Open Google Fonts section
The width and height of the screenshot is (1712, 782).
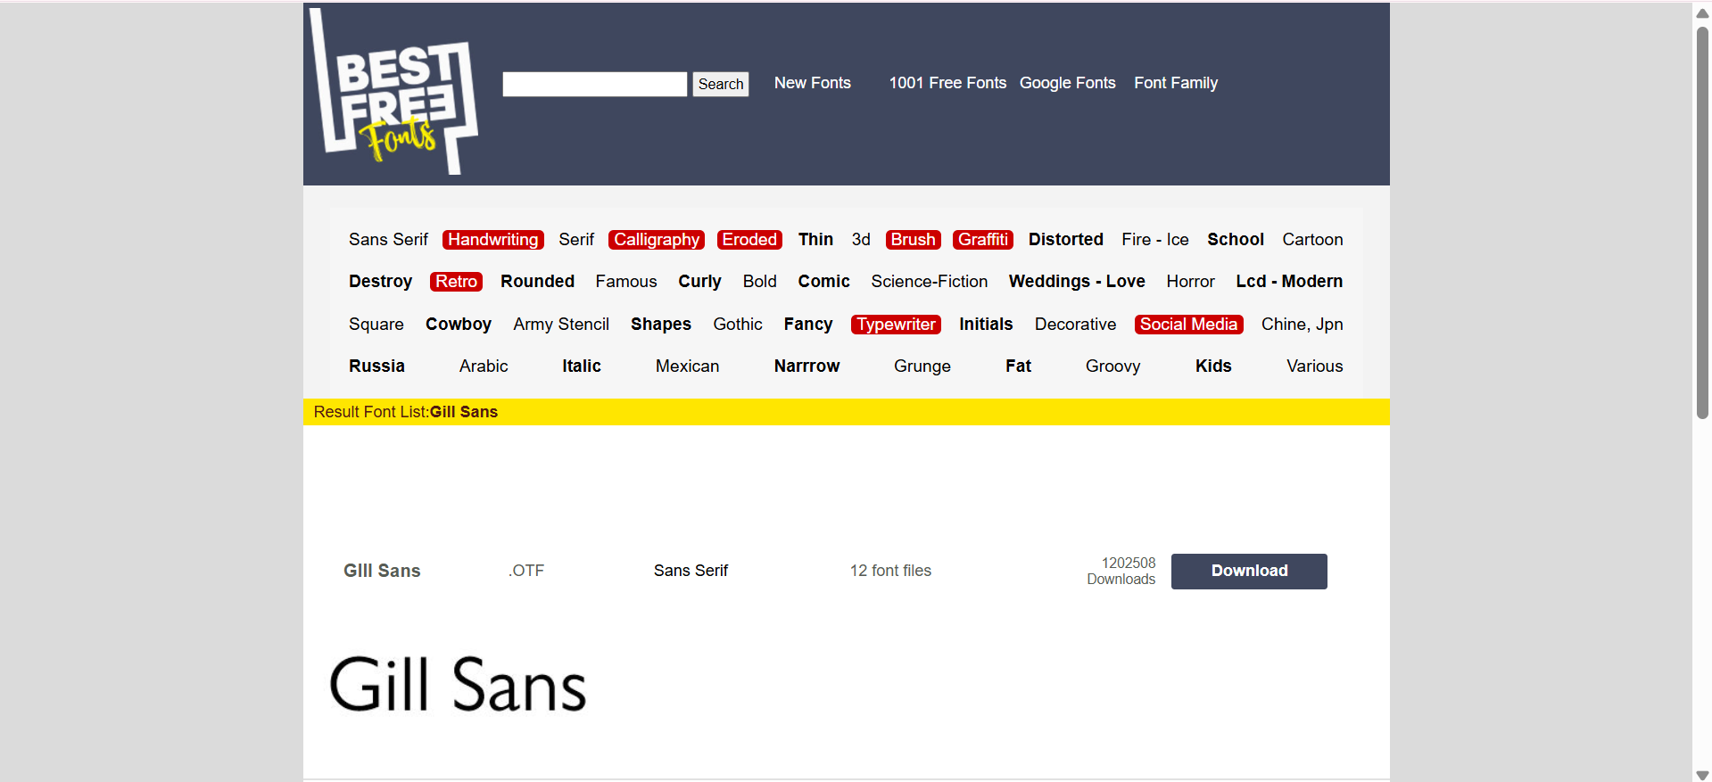point(1067,83)
